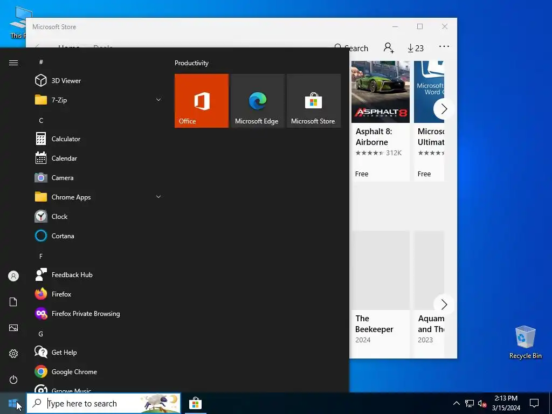Open Firefox Private Browsing
This screenshot has height=414, width=552.
(x=99, y=313)
